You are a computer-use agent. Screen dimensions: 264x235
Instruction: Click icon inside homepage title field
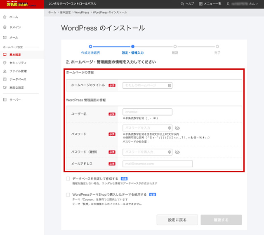point(170,85)
